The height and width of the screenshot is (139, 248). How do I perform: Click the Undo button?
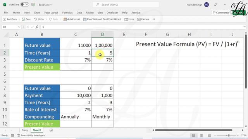39,19
